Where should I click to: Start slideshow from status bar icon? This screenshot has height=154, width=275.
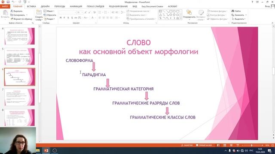[x=238, y=145]
